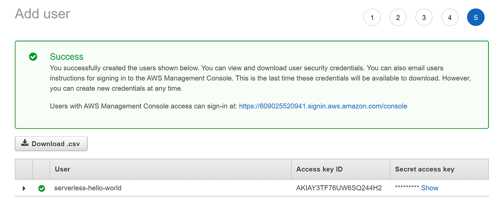Viewport: 501px width, 204px height.
Task: Open the AWS console sign-in URL link
Action: [x=323, y=106]
